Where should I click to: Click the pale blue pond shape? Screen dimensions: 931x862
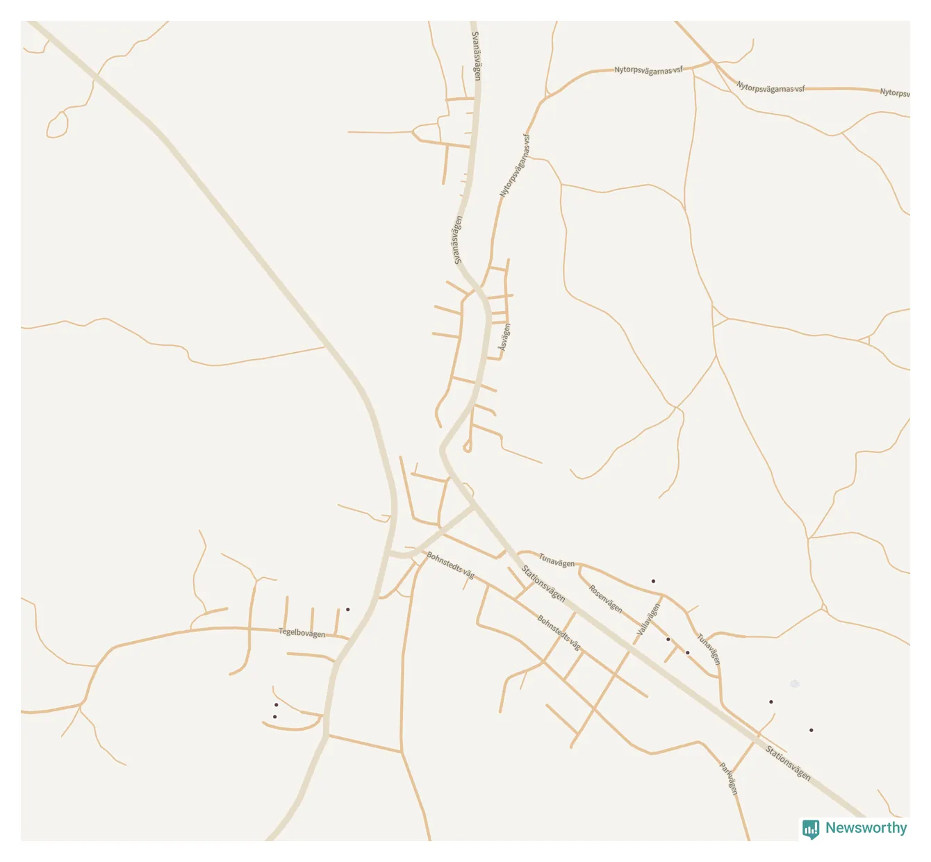pos(795,683)
